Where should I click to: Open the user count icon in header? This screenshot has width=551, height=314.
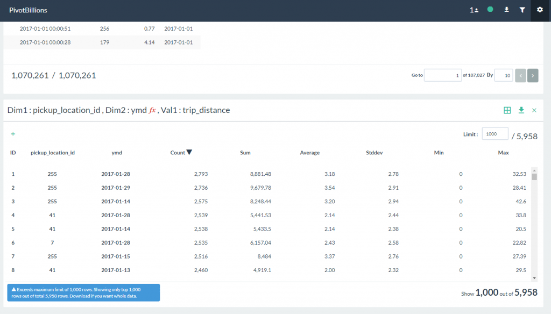click(474, 10)
